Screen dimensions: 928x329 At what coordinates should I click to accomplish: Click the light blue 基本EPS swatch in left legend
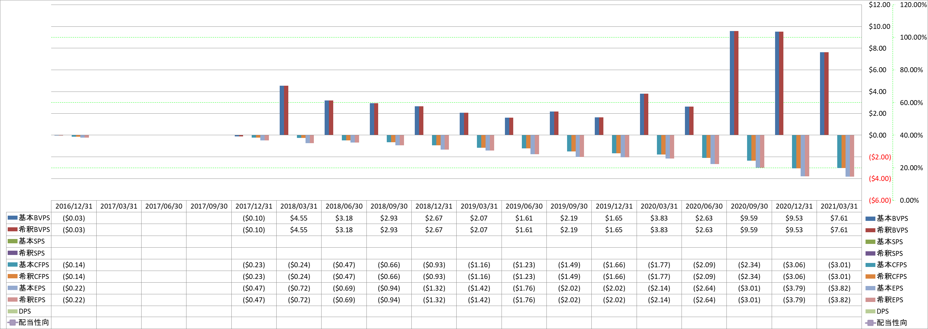(13, 288)
